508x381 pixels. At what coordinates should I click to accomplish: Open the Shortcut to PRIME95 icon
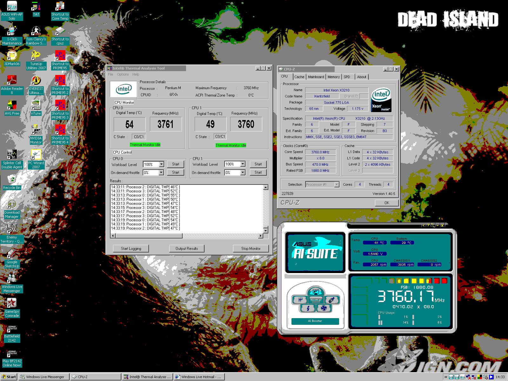coord(60,60)
